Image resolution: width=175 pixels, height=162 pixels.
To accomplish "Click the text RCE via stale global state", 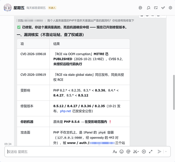I will 74,75.
